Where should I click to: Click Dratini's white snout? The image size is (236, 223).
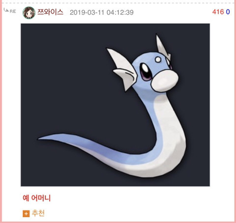164,81
